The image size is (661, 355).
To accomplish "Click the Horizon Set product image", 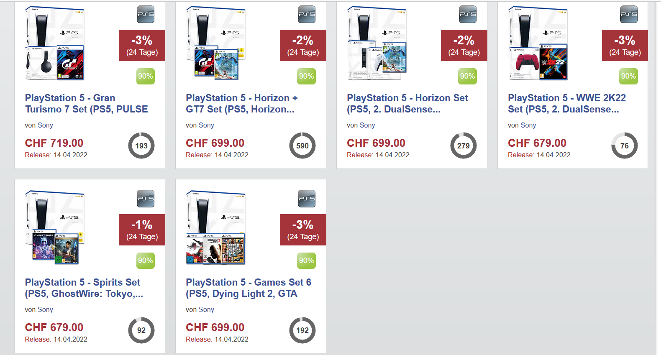I will (x=377, y=43).
